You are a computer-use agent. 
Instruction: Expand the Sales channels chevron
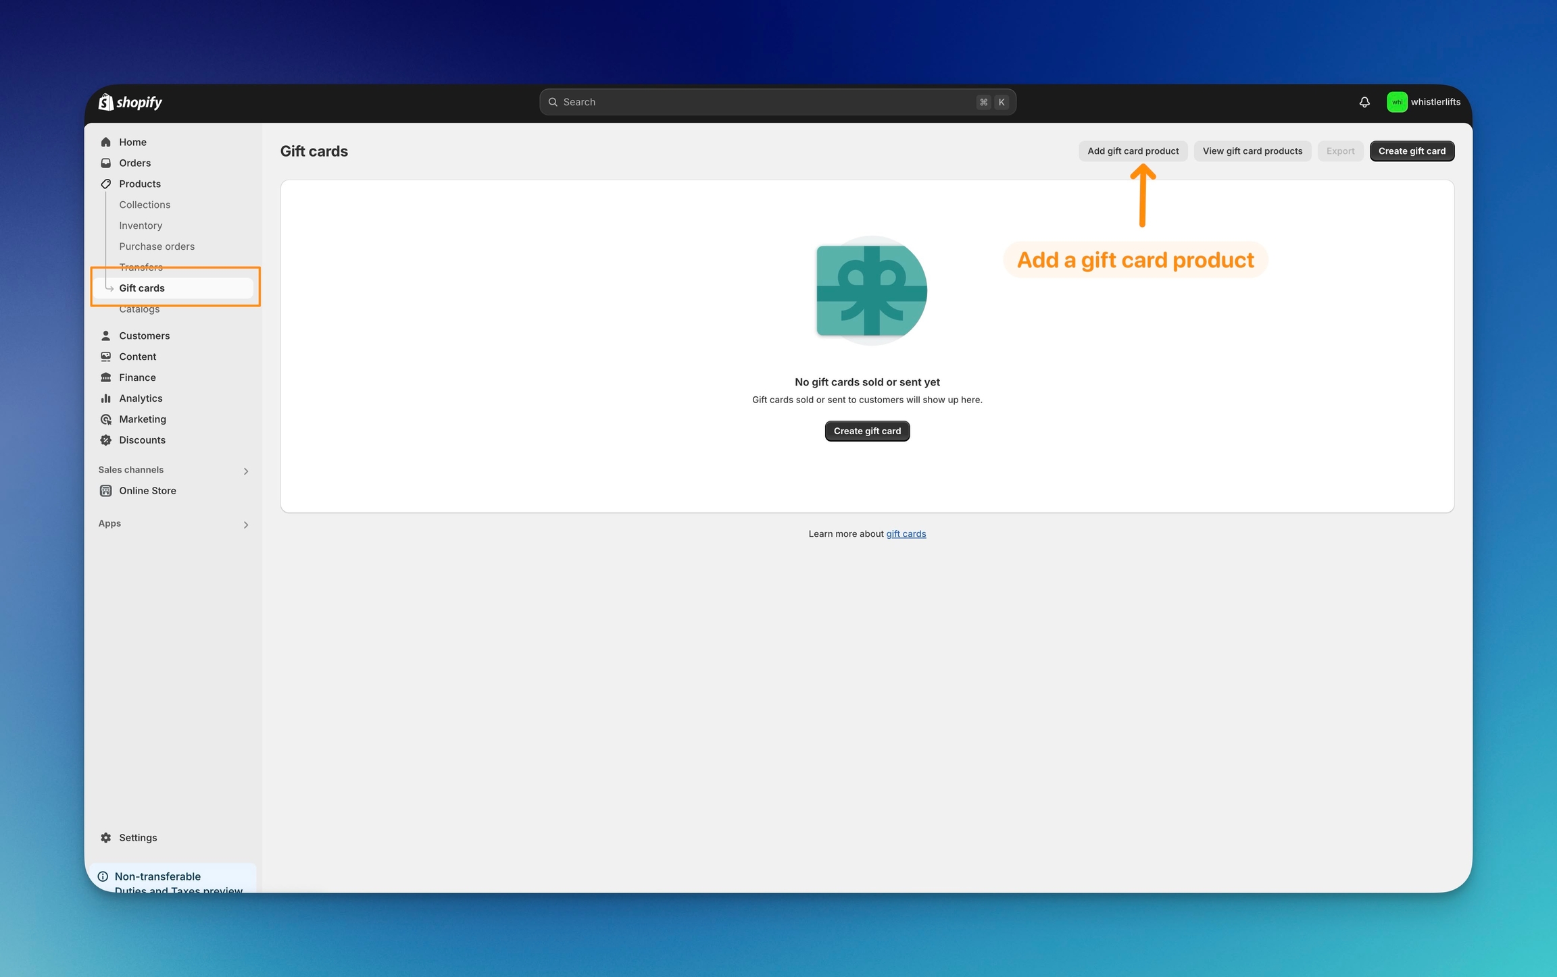pyautogui.click(x=246, y=471)
